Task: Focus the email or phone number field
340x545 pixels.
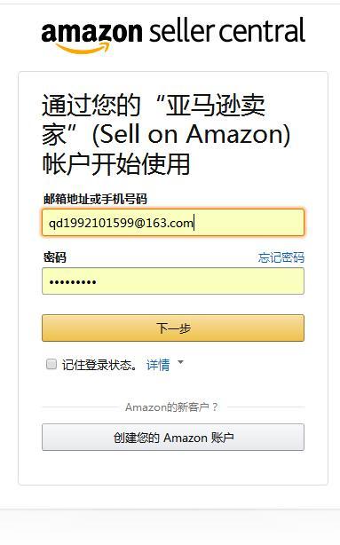Action: click(x=173, y=223)
